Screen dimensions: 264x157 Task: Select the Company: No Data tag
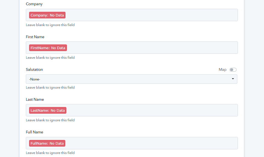pos(47,15)
